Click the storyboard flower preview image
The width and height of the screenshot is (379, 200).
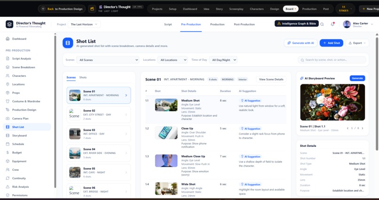[x=332, y=102]
